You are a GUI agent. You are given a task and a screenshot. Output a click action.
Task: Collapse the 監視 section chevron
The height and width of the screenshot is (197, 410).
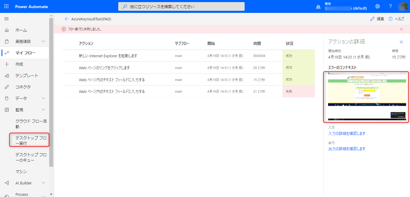point(44,110)
